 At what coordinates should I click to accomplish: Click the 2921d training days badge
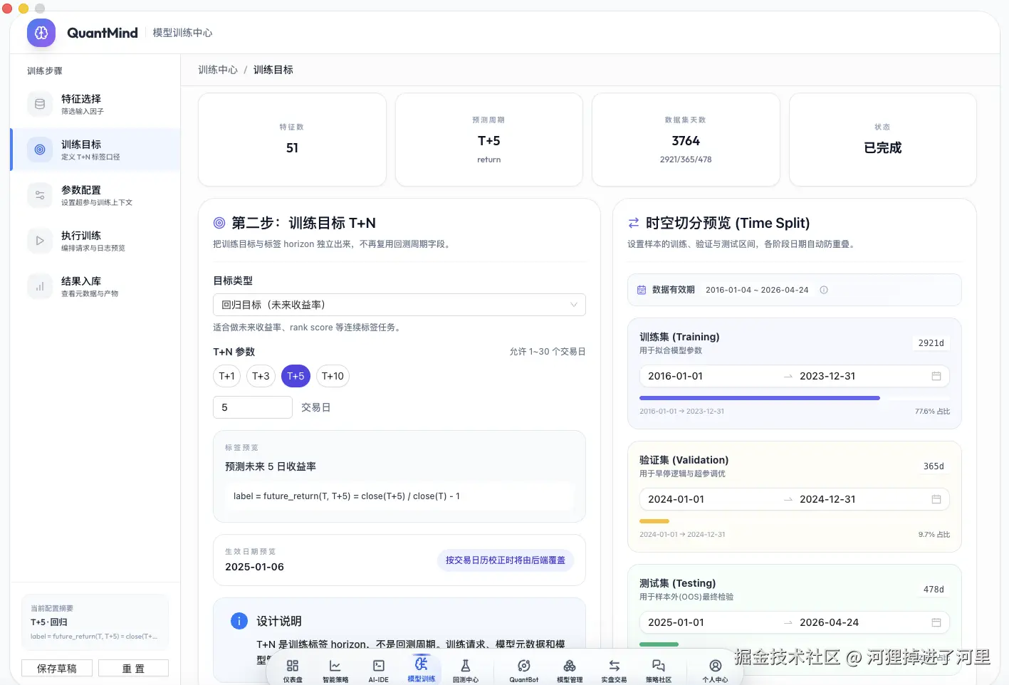(x=931, y=343)
